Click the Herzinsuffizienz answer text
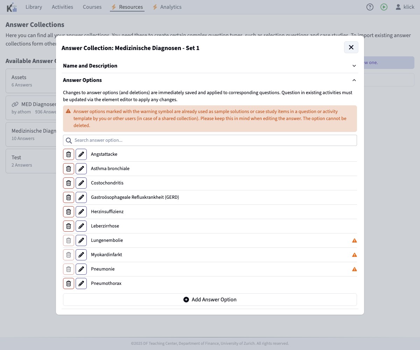This screenshot has width=420, height=350. coord(107,212)
